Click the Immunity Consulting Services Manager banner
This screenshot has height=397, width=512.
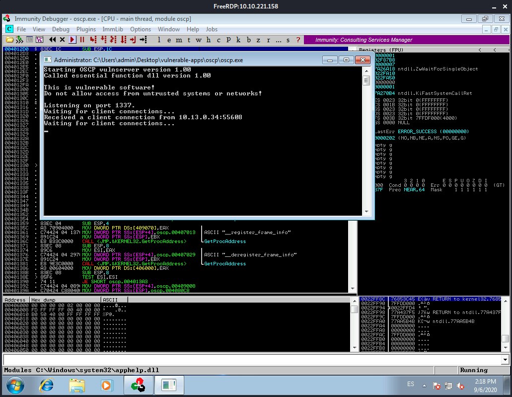click(407, 40)
